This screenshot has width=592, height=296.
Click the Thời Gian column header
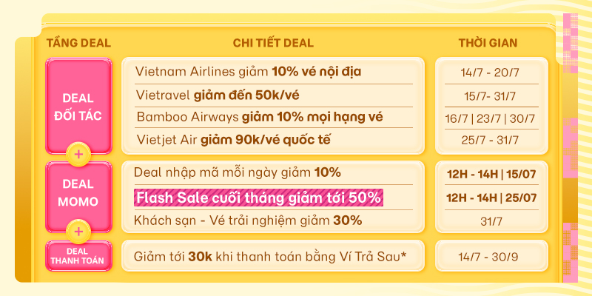coord(488,43)
